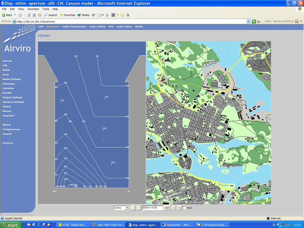Open the Indico Presentation tab
Viewport: 304px width, 228px height.
(74, 27)
